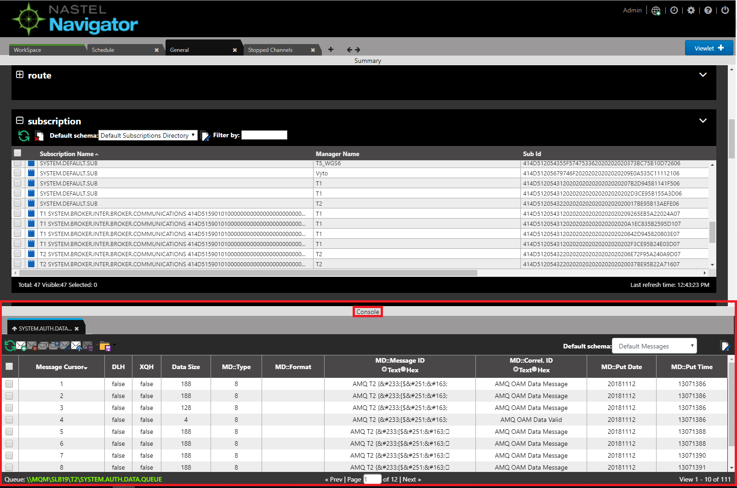
Task: Click the Console bar label
Action: pos(368,312)
